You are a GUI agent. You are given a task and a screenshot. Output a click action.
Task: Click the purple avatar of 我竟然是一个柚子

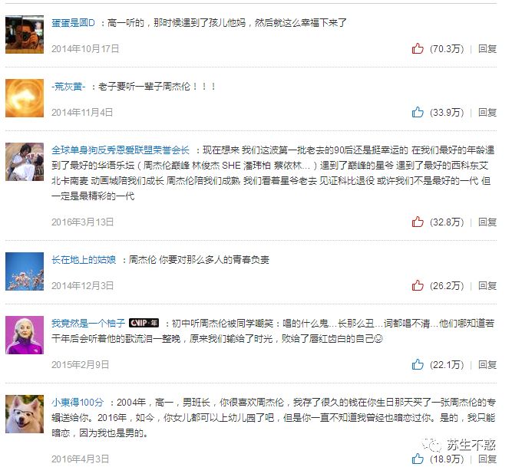click(x=25, y=335)
